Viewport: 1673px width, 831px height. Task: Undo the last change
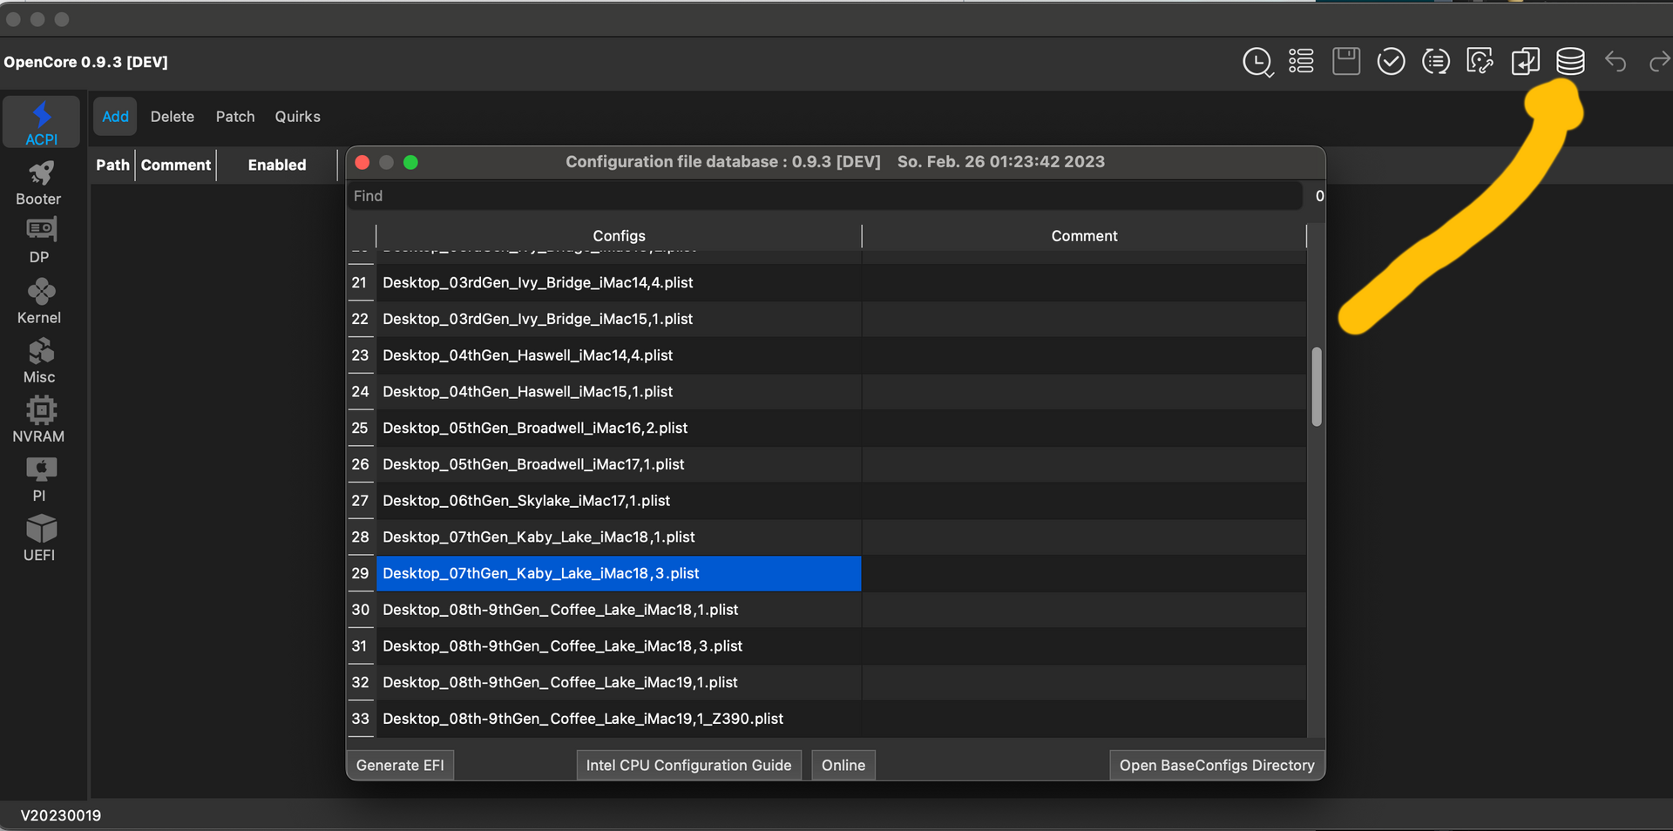1615,62
